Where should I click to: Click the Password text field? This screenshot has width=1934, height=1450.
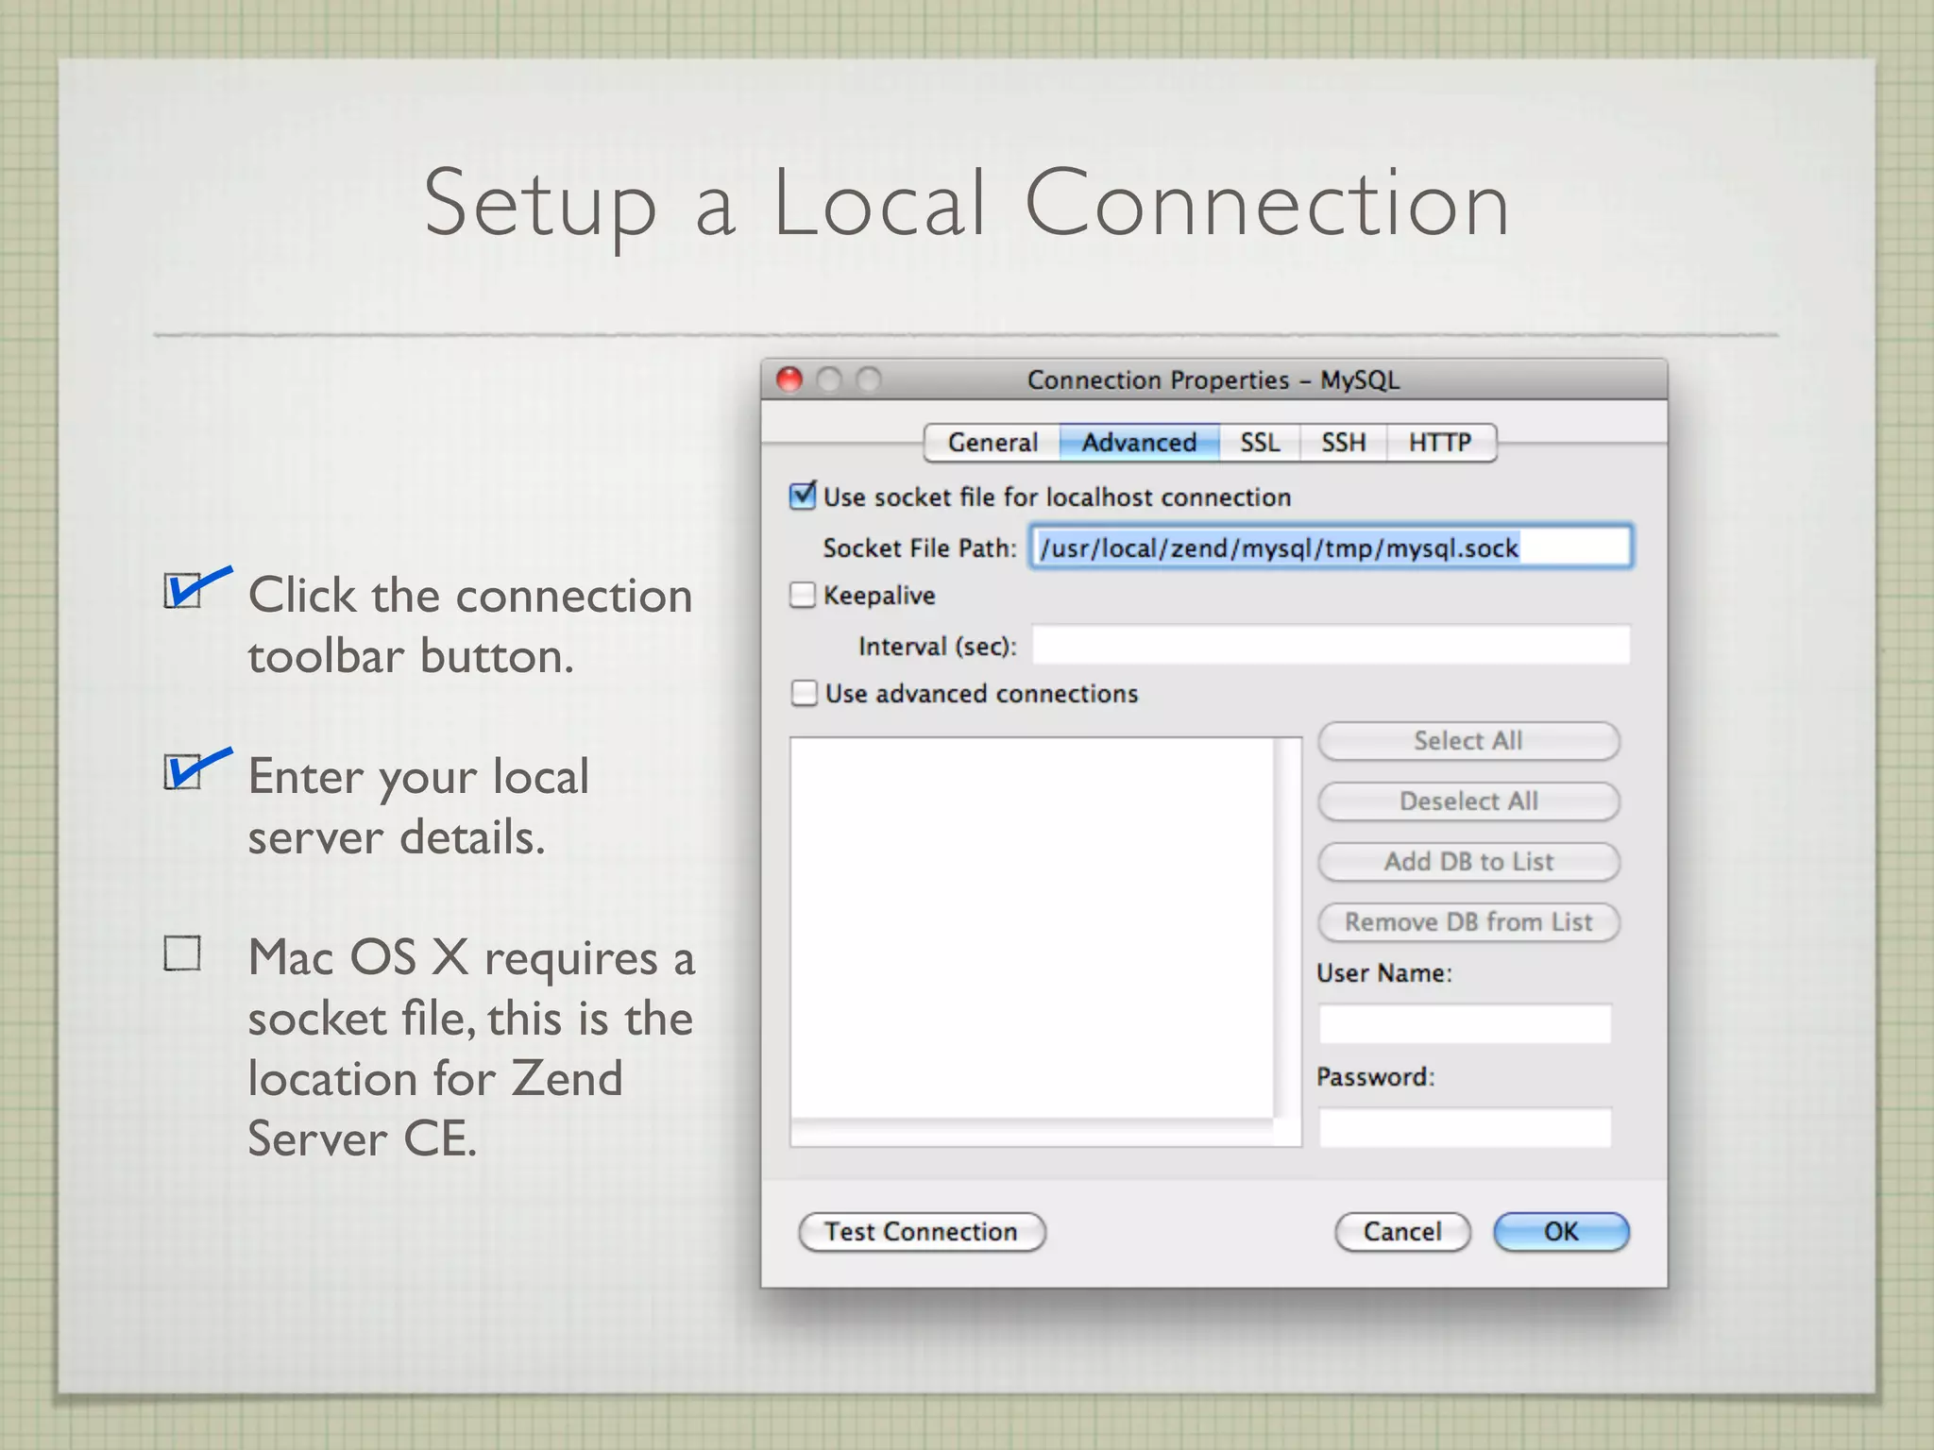click(x=1465, y=1127)
